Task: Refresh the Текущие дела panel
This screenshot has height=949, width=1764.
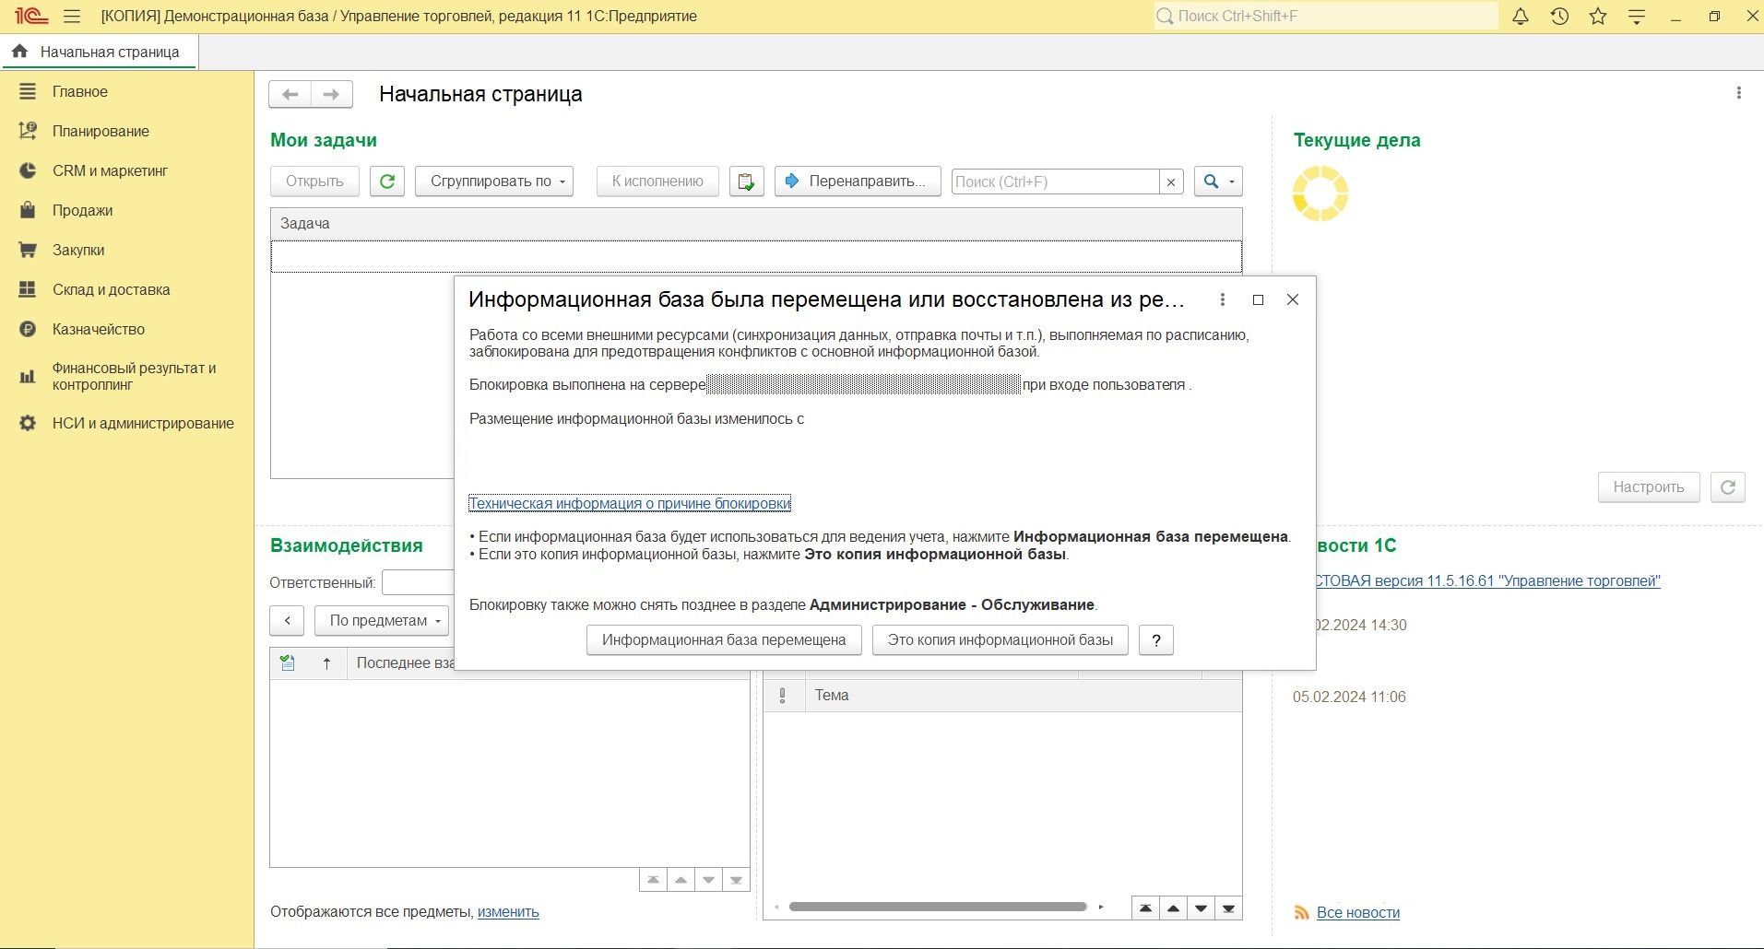Action: point(1728,487)
